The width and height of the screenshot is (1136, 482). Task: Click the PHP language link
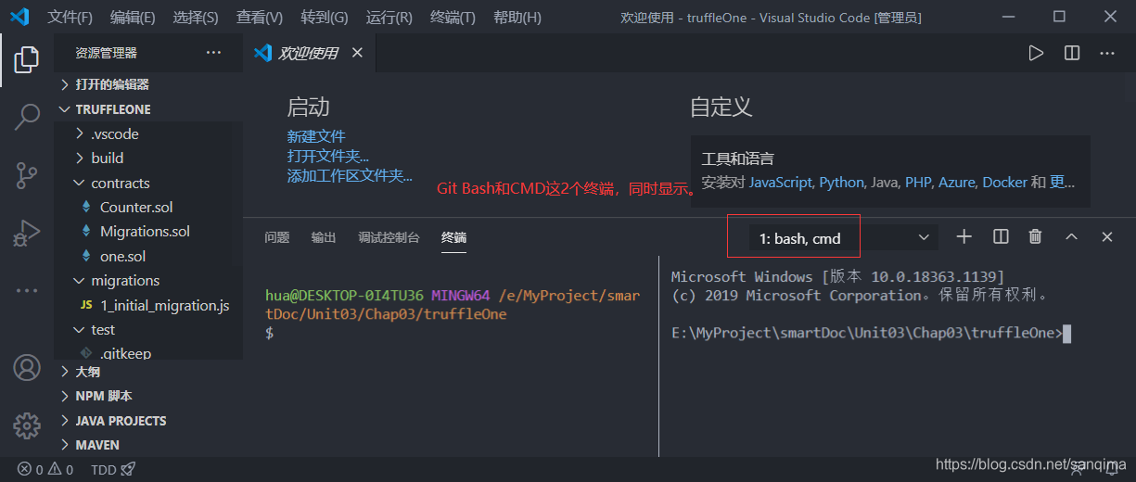[918, 183]
